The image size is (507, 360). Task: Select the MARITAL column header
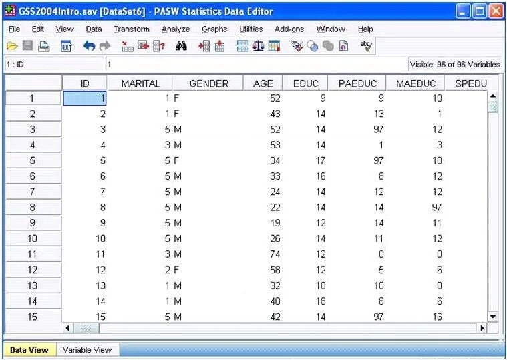point(141,83)
